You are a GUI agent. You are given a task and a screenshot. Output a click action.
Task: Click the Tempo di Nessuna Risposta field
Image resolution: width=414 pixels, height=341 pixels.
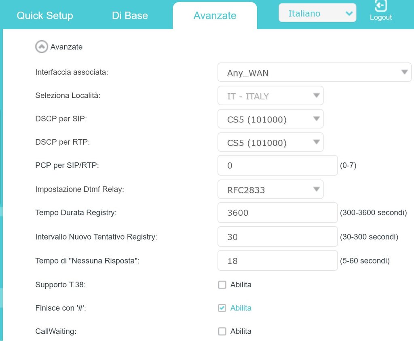pos(277,261)
